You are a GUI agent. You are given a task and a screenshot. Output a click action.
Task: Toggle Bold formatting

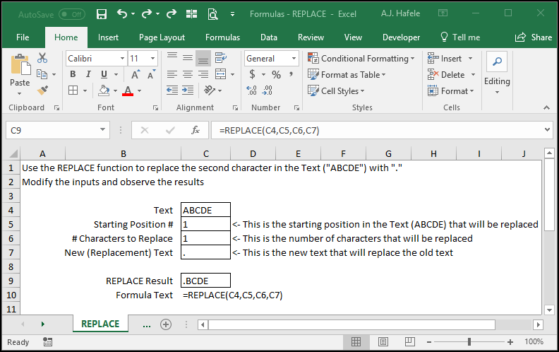[73, 74]
